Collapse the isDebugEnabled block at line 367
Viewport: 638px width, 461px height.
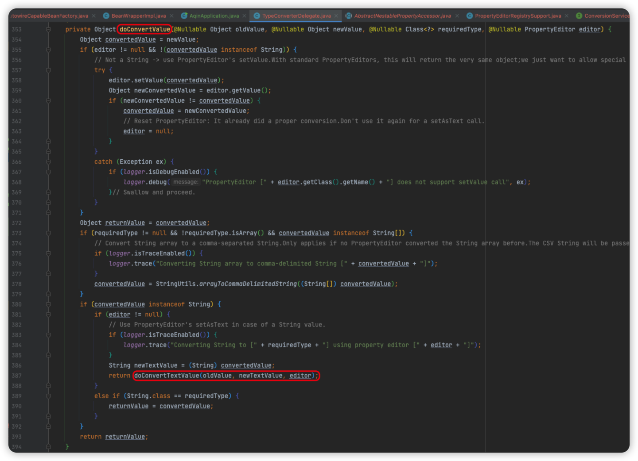coord(48,172)
